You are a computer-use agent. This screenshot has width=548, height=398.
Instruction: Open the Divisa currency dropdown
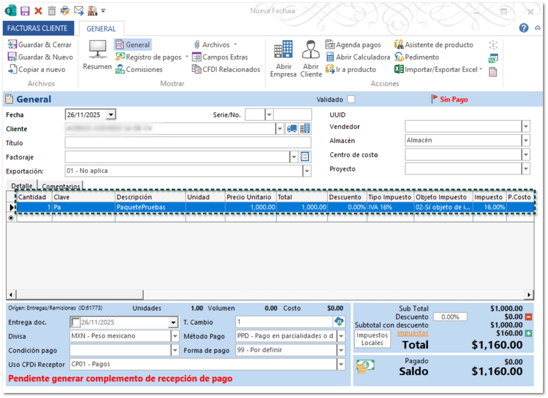tap(174, 336)
